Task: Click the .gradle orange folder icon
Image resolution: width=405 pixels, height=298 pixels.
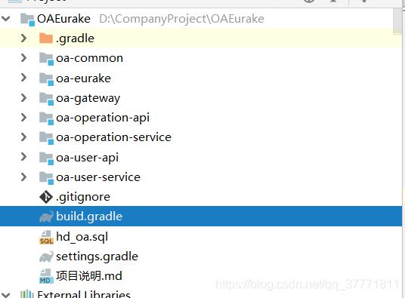Action: [46, 38]
